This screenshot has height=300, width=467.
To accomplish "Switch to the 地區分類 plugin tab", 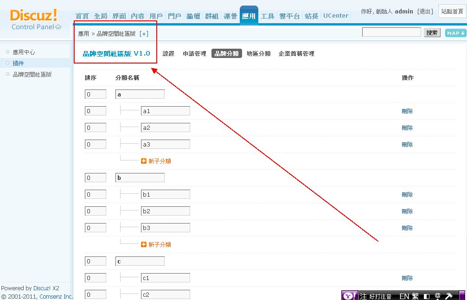I will coord(258,54).
